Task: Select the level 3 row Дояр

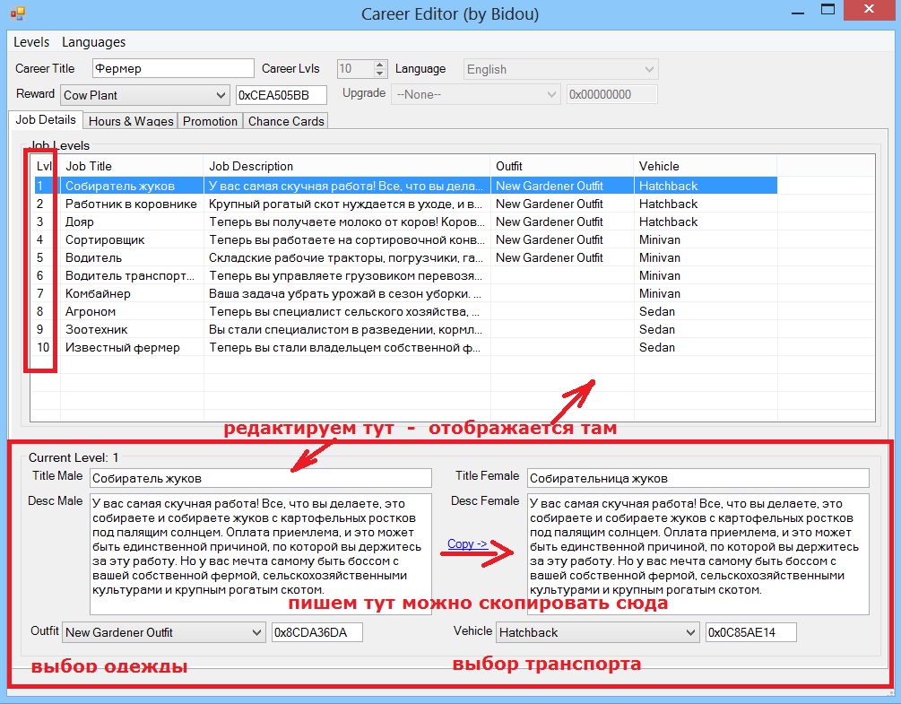Action: click(x=79, y=222)
